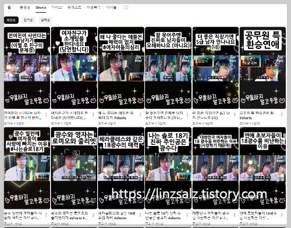Select the Shorts tab
291x228 pixels.
click(x=41, y=8)
